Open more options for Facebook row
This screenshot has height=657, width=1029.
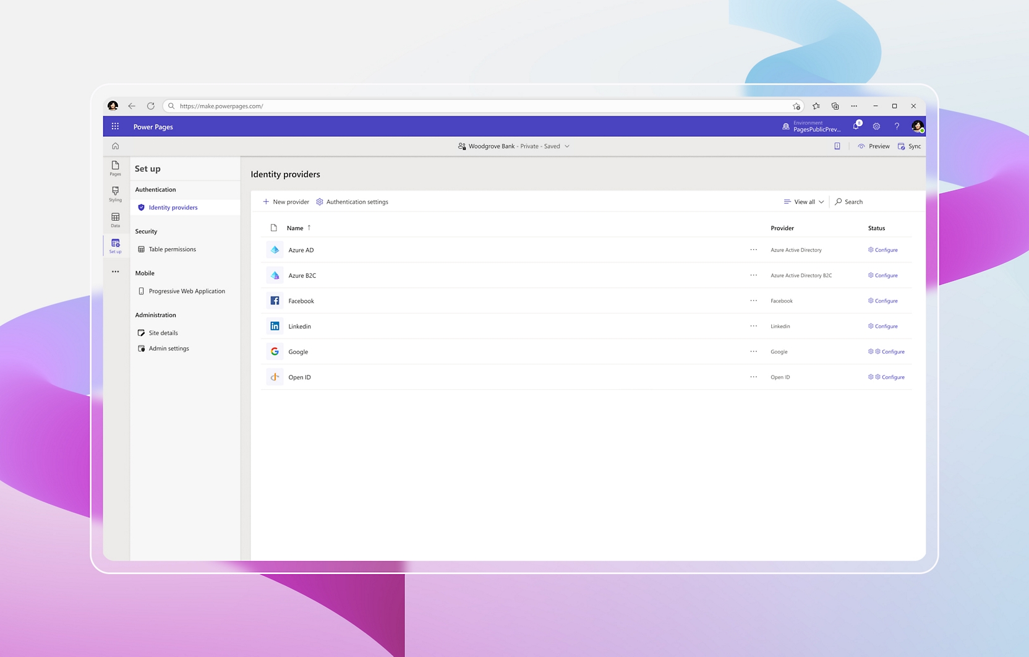pyautogui.click(x=753, y=301)
